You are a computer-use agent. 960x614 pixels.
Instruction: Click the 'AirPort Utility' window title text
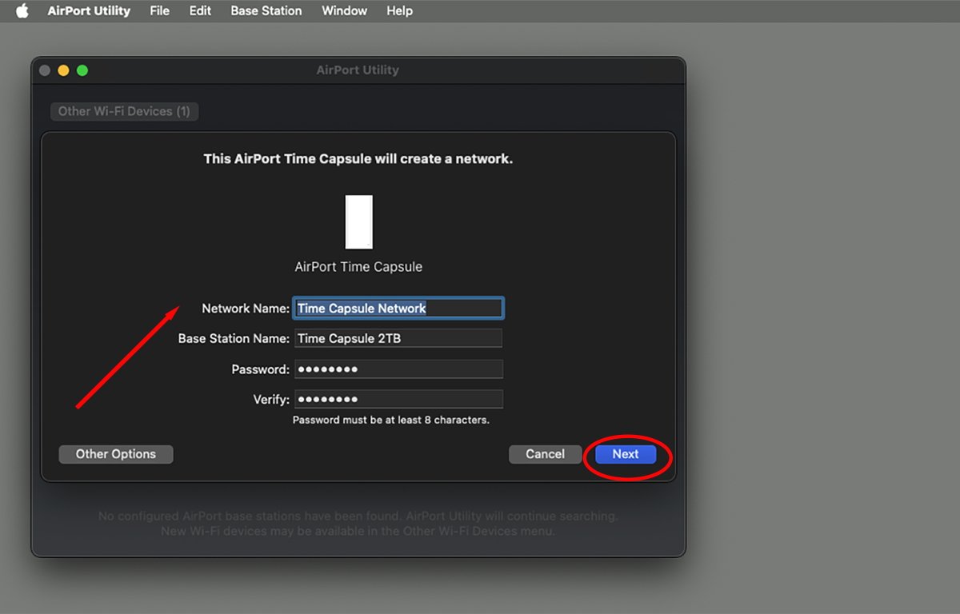[x=358, y=70]
